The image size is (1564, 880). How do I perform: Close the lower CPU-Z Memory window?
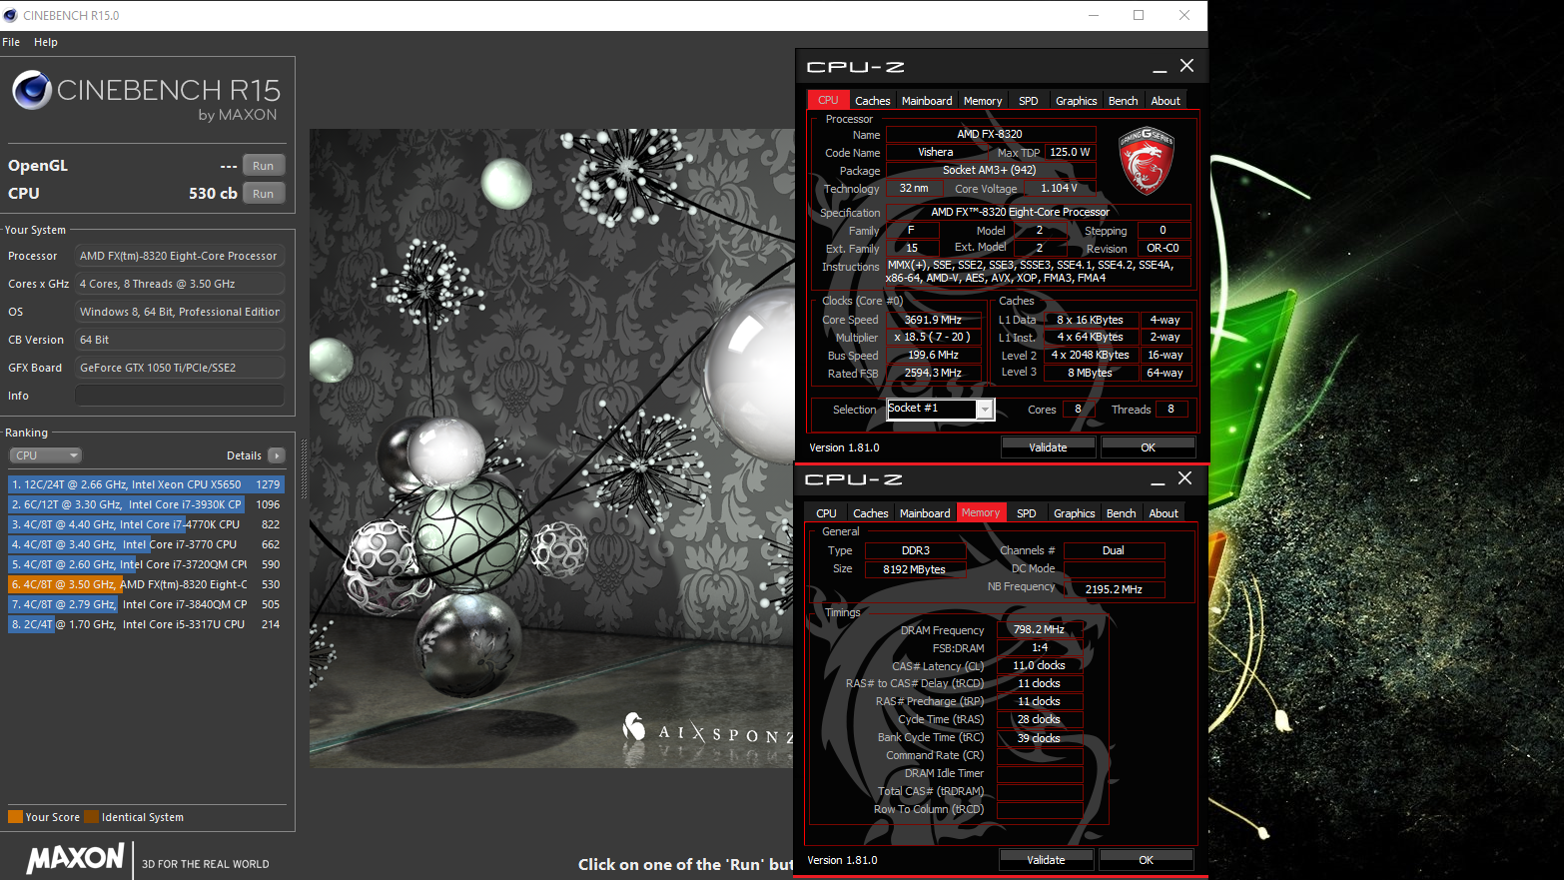point(1184,478)
